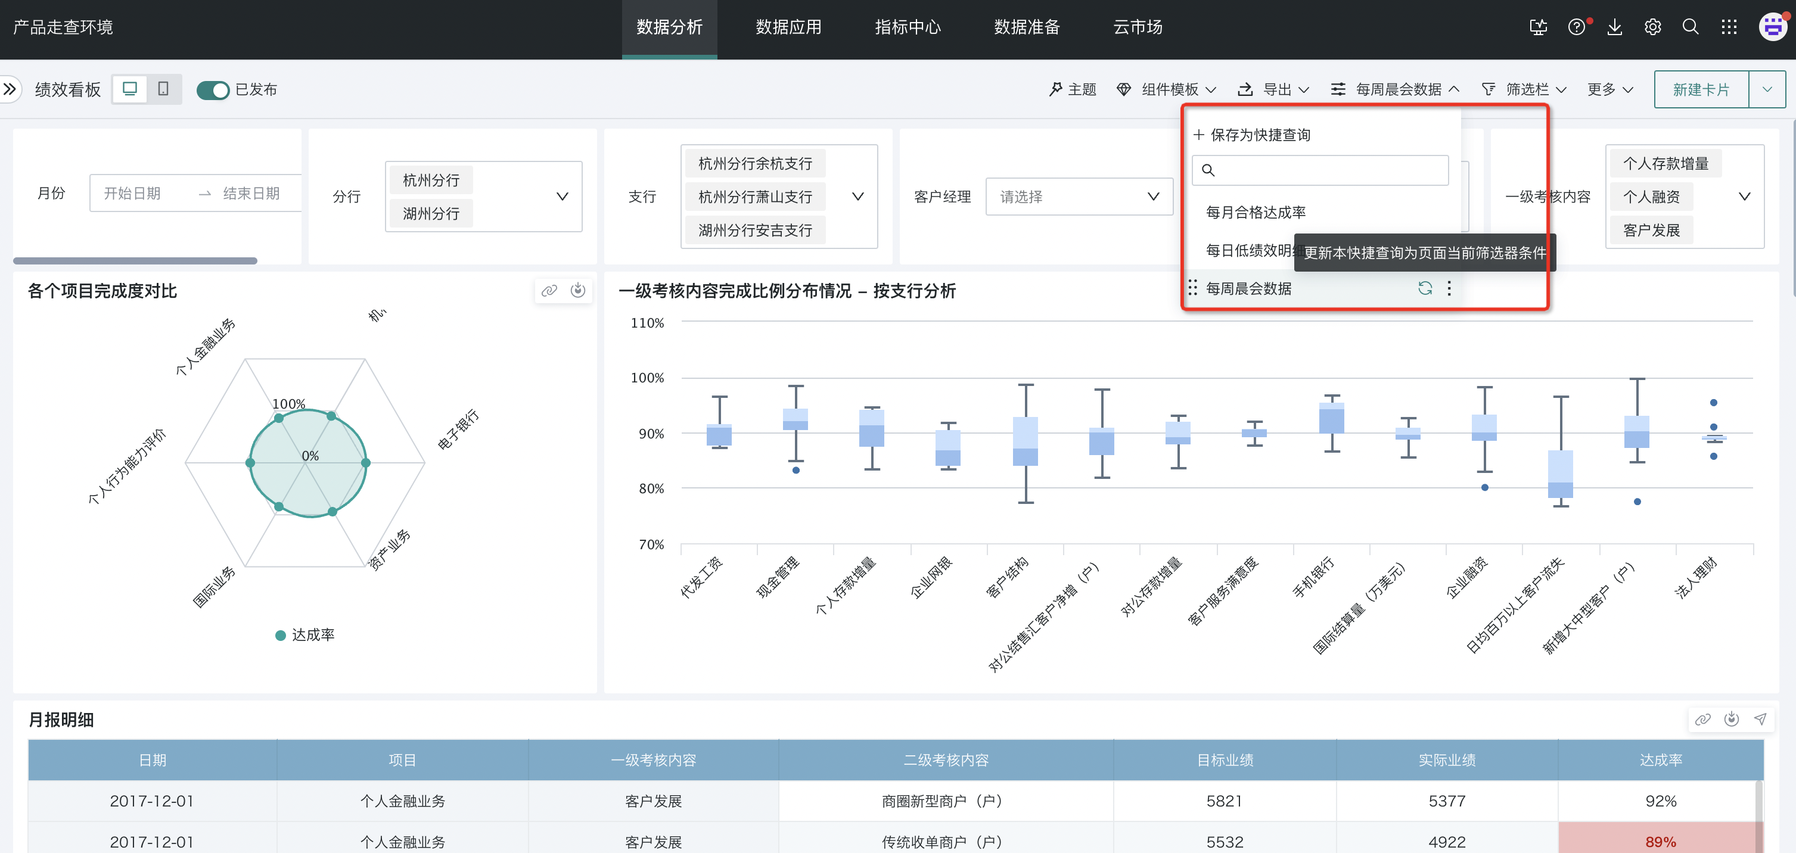
Task: Expand the 分行 dropdown
Action: pos(562,197)
